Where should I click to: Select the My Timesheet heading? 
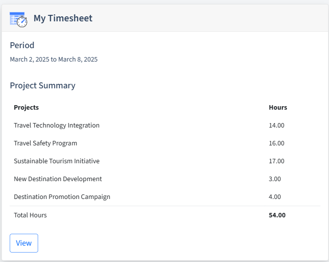click(x=63, y=18)
